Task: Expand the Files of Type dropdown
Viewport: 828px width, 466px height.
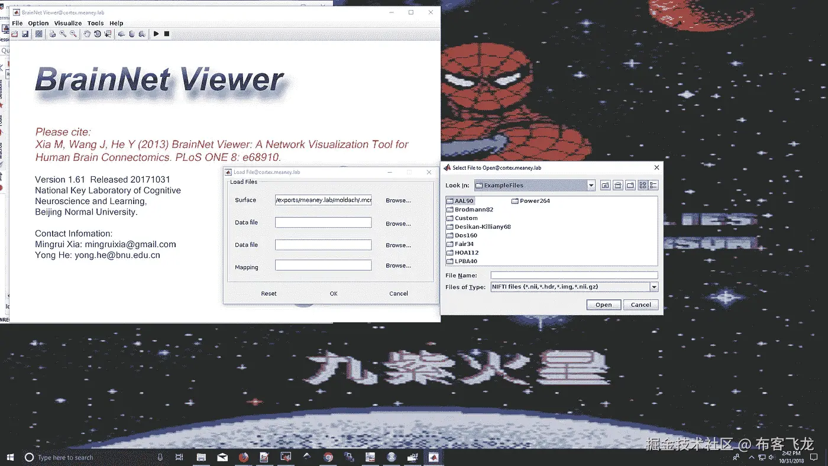Action: [x=654, y=287]
